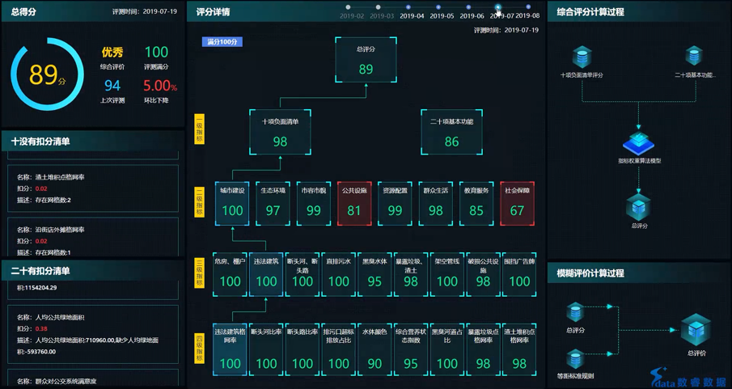The image size is (732, 389).
Task: Click the 二十项基本功能 database icon on the right
Action: coord(694,56)
